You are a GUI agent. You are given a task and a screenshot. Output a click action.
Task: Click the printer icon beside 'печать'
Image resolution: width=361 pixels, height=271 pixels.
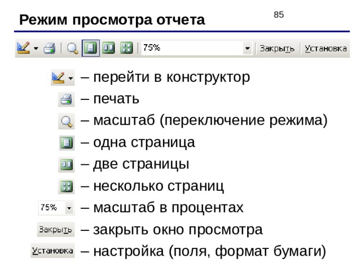[67, 99]
